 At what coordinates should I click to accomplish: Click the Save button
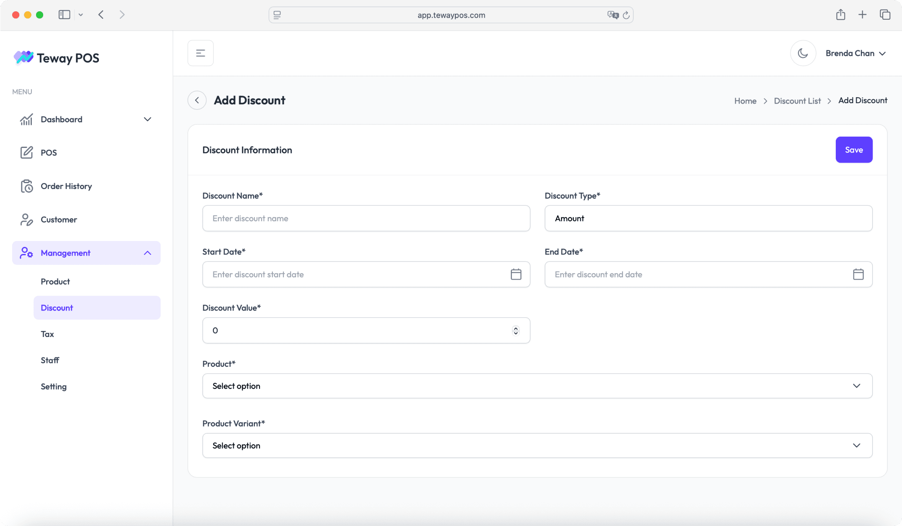pos(854,150)
